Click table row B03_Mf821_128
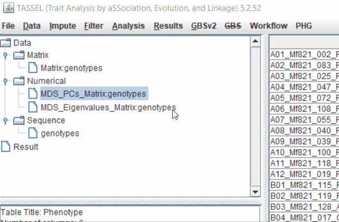 point(305,207)
